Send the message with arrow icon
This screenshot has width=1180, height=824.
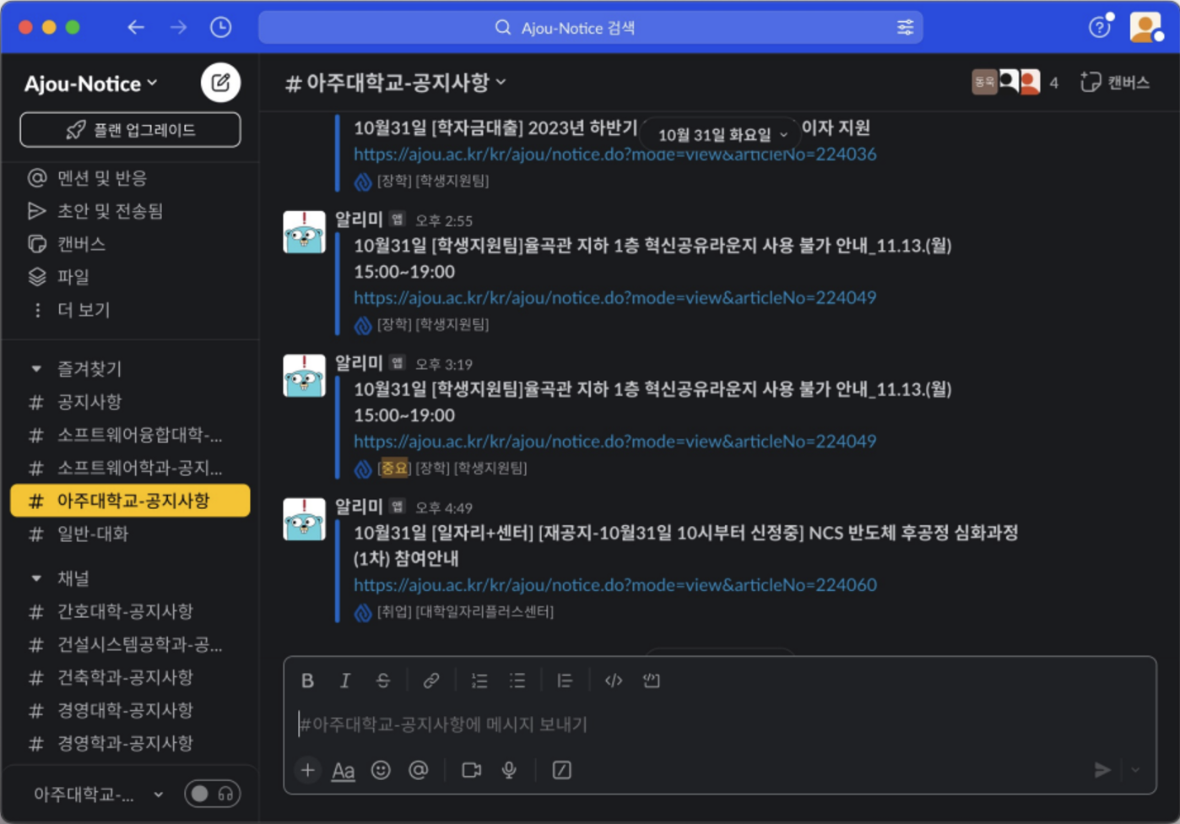[1102, 770]
